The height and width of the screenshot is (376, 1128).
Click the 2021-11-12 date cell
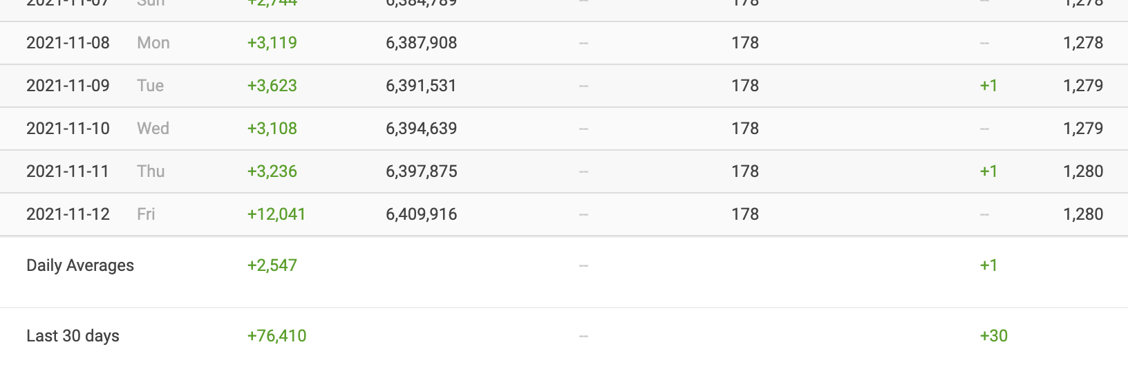coord(68,214)
